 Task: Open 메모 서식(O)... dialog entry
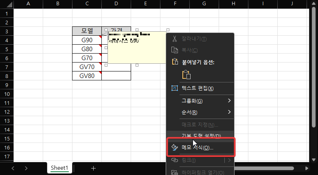click(x=200, y=147)
